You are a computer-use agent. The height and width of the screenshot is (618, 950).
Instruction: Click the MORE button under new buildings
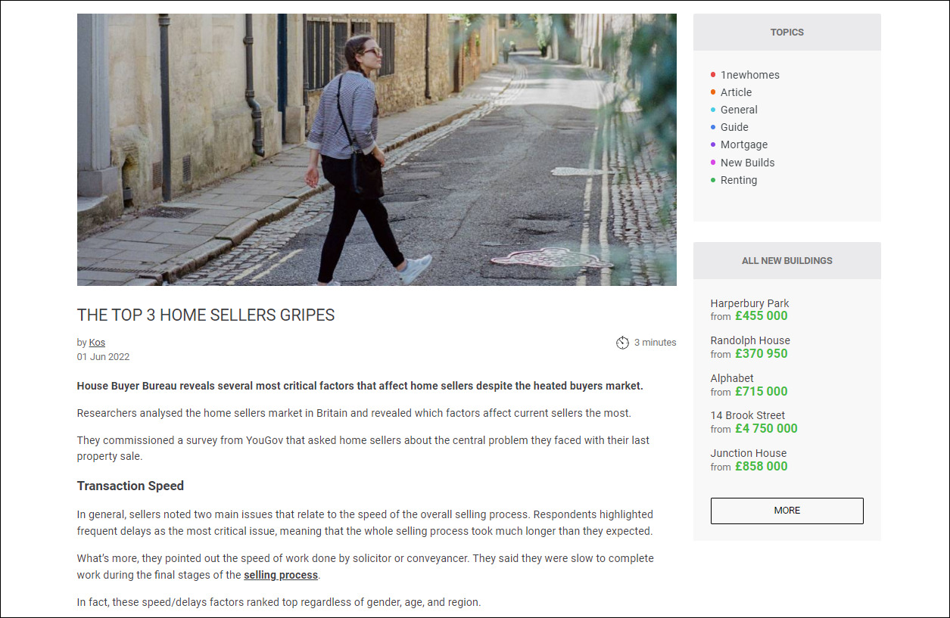pyautogui.click(x=787, y=511)
